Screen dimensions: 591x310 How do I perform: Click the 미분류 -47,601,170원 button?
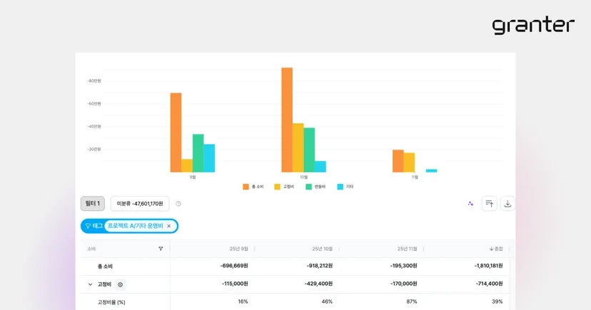(140, 204)
